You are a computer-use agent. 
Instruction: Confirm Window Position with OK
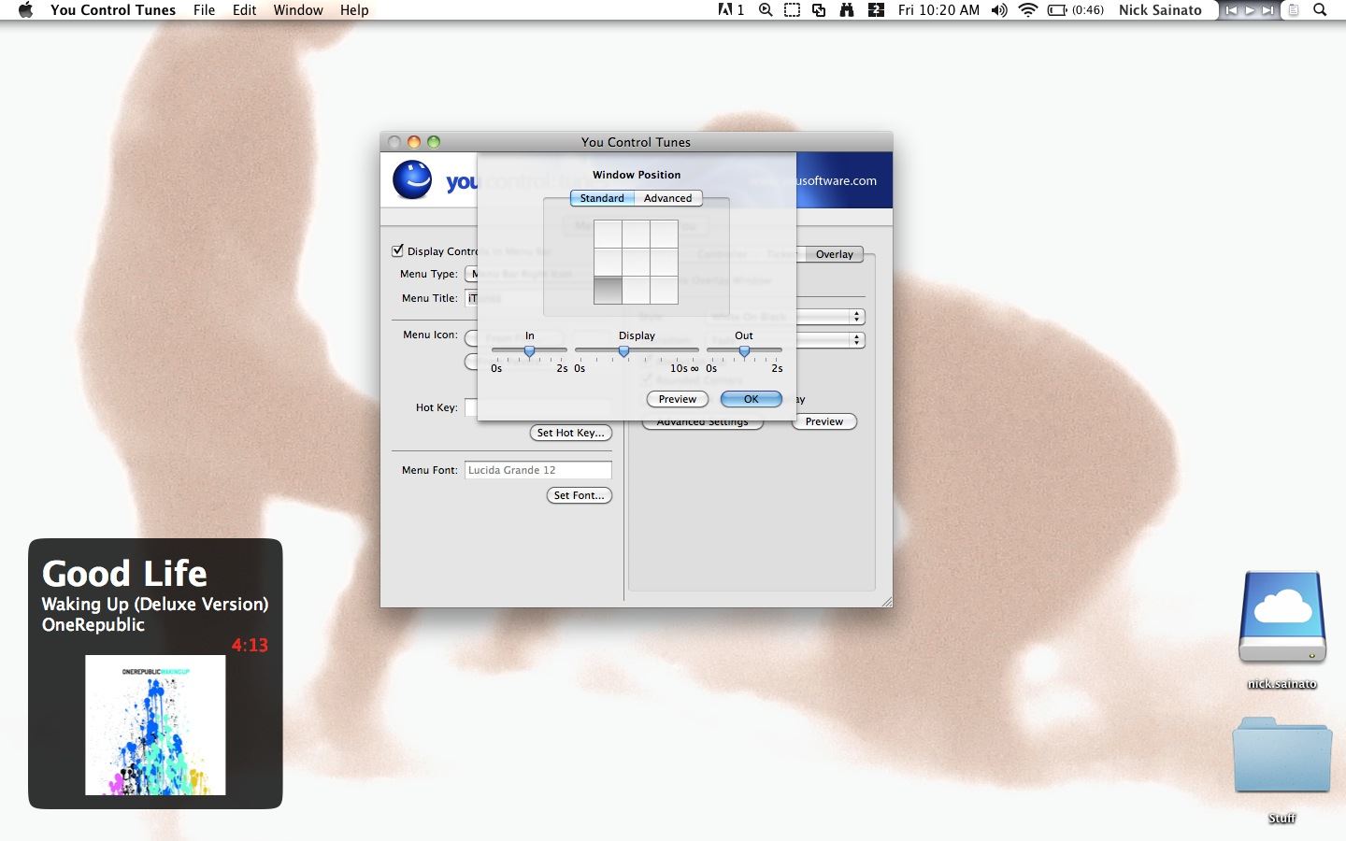(752, 399)
